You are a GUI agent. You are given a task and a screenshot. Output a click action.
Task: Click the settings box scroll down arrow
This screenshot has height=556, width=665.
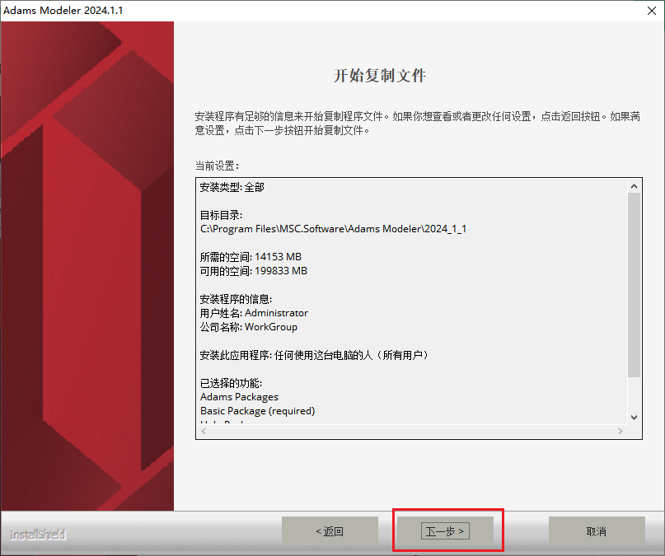pyautogui.click(x=634, y=418)
